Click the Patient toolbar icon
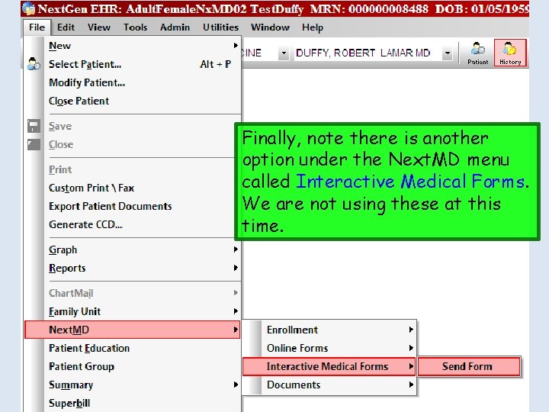Image resolution: width=549 pixels, height=412 pixels. [x=477, y=53]
